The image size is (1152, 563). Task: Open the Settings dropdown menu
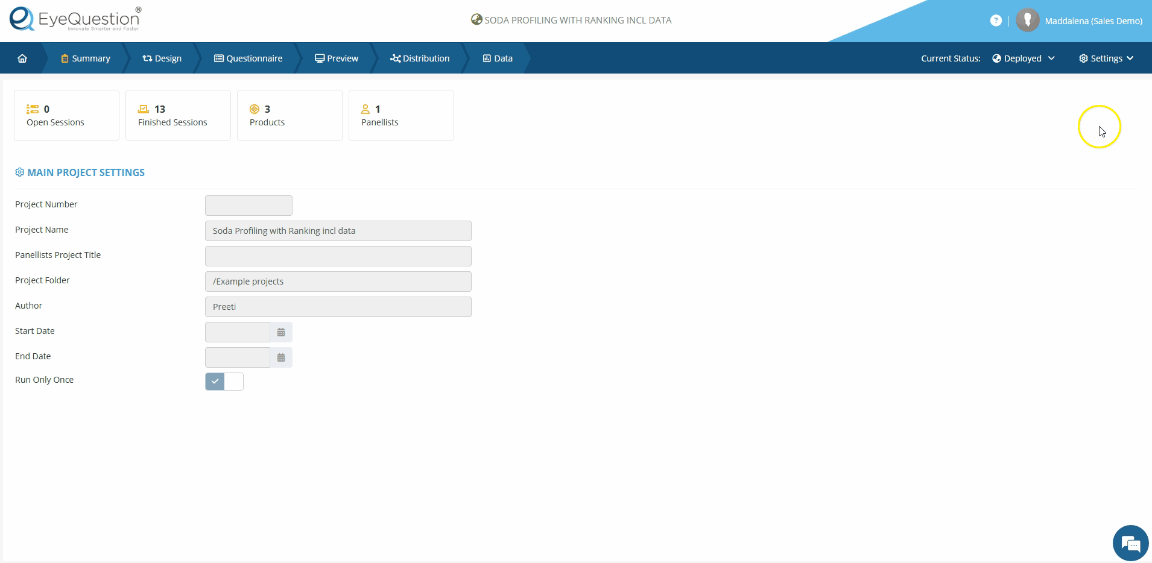[1106, 58]
